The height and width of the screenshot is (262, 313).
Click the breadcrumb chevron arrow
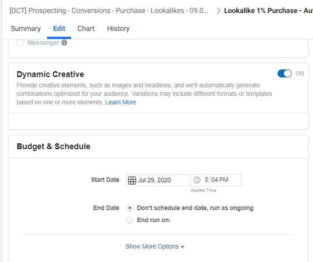(x=218, y=11)
